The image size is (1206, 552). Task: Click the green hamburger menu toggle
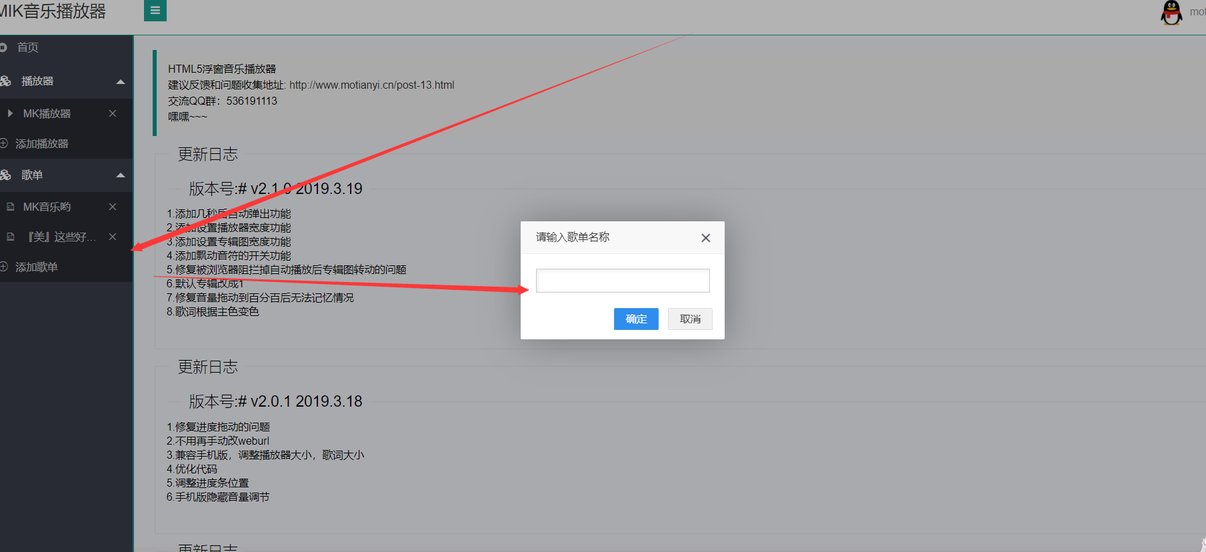click(x=155, y=11)
